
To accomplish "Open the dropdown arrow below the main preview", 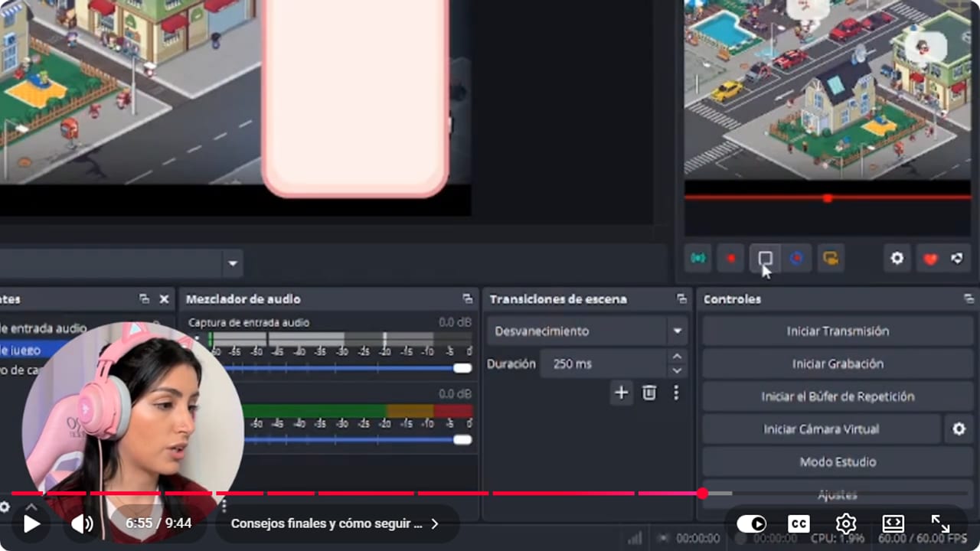I will (233, 264).
